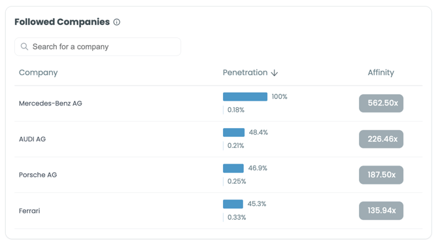Sort by the Penetration column header

245,73
